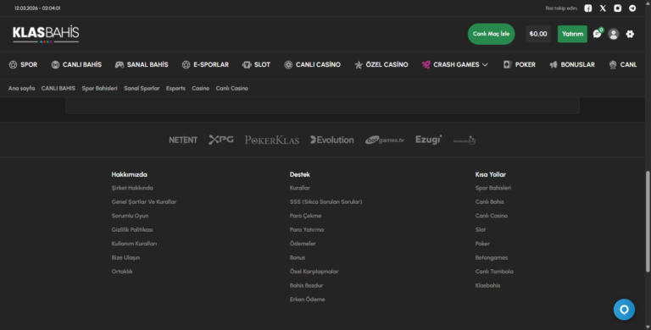Expand the CRASH GAMES dropdown
This screenshot has width=651, height=330.
454,64
